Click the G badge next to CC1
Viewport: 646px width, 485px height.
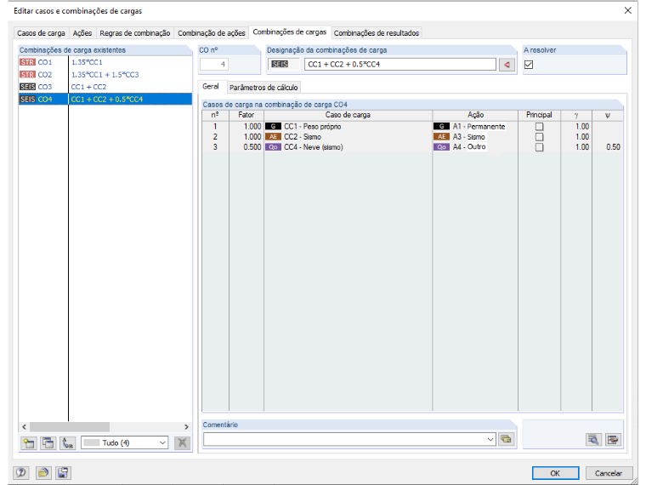point(273,127)
